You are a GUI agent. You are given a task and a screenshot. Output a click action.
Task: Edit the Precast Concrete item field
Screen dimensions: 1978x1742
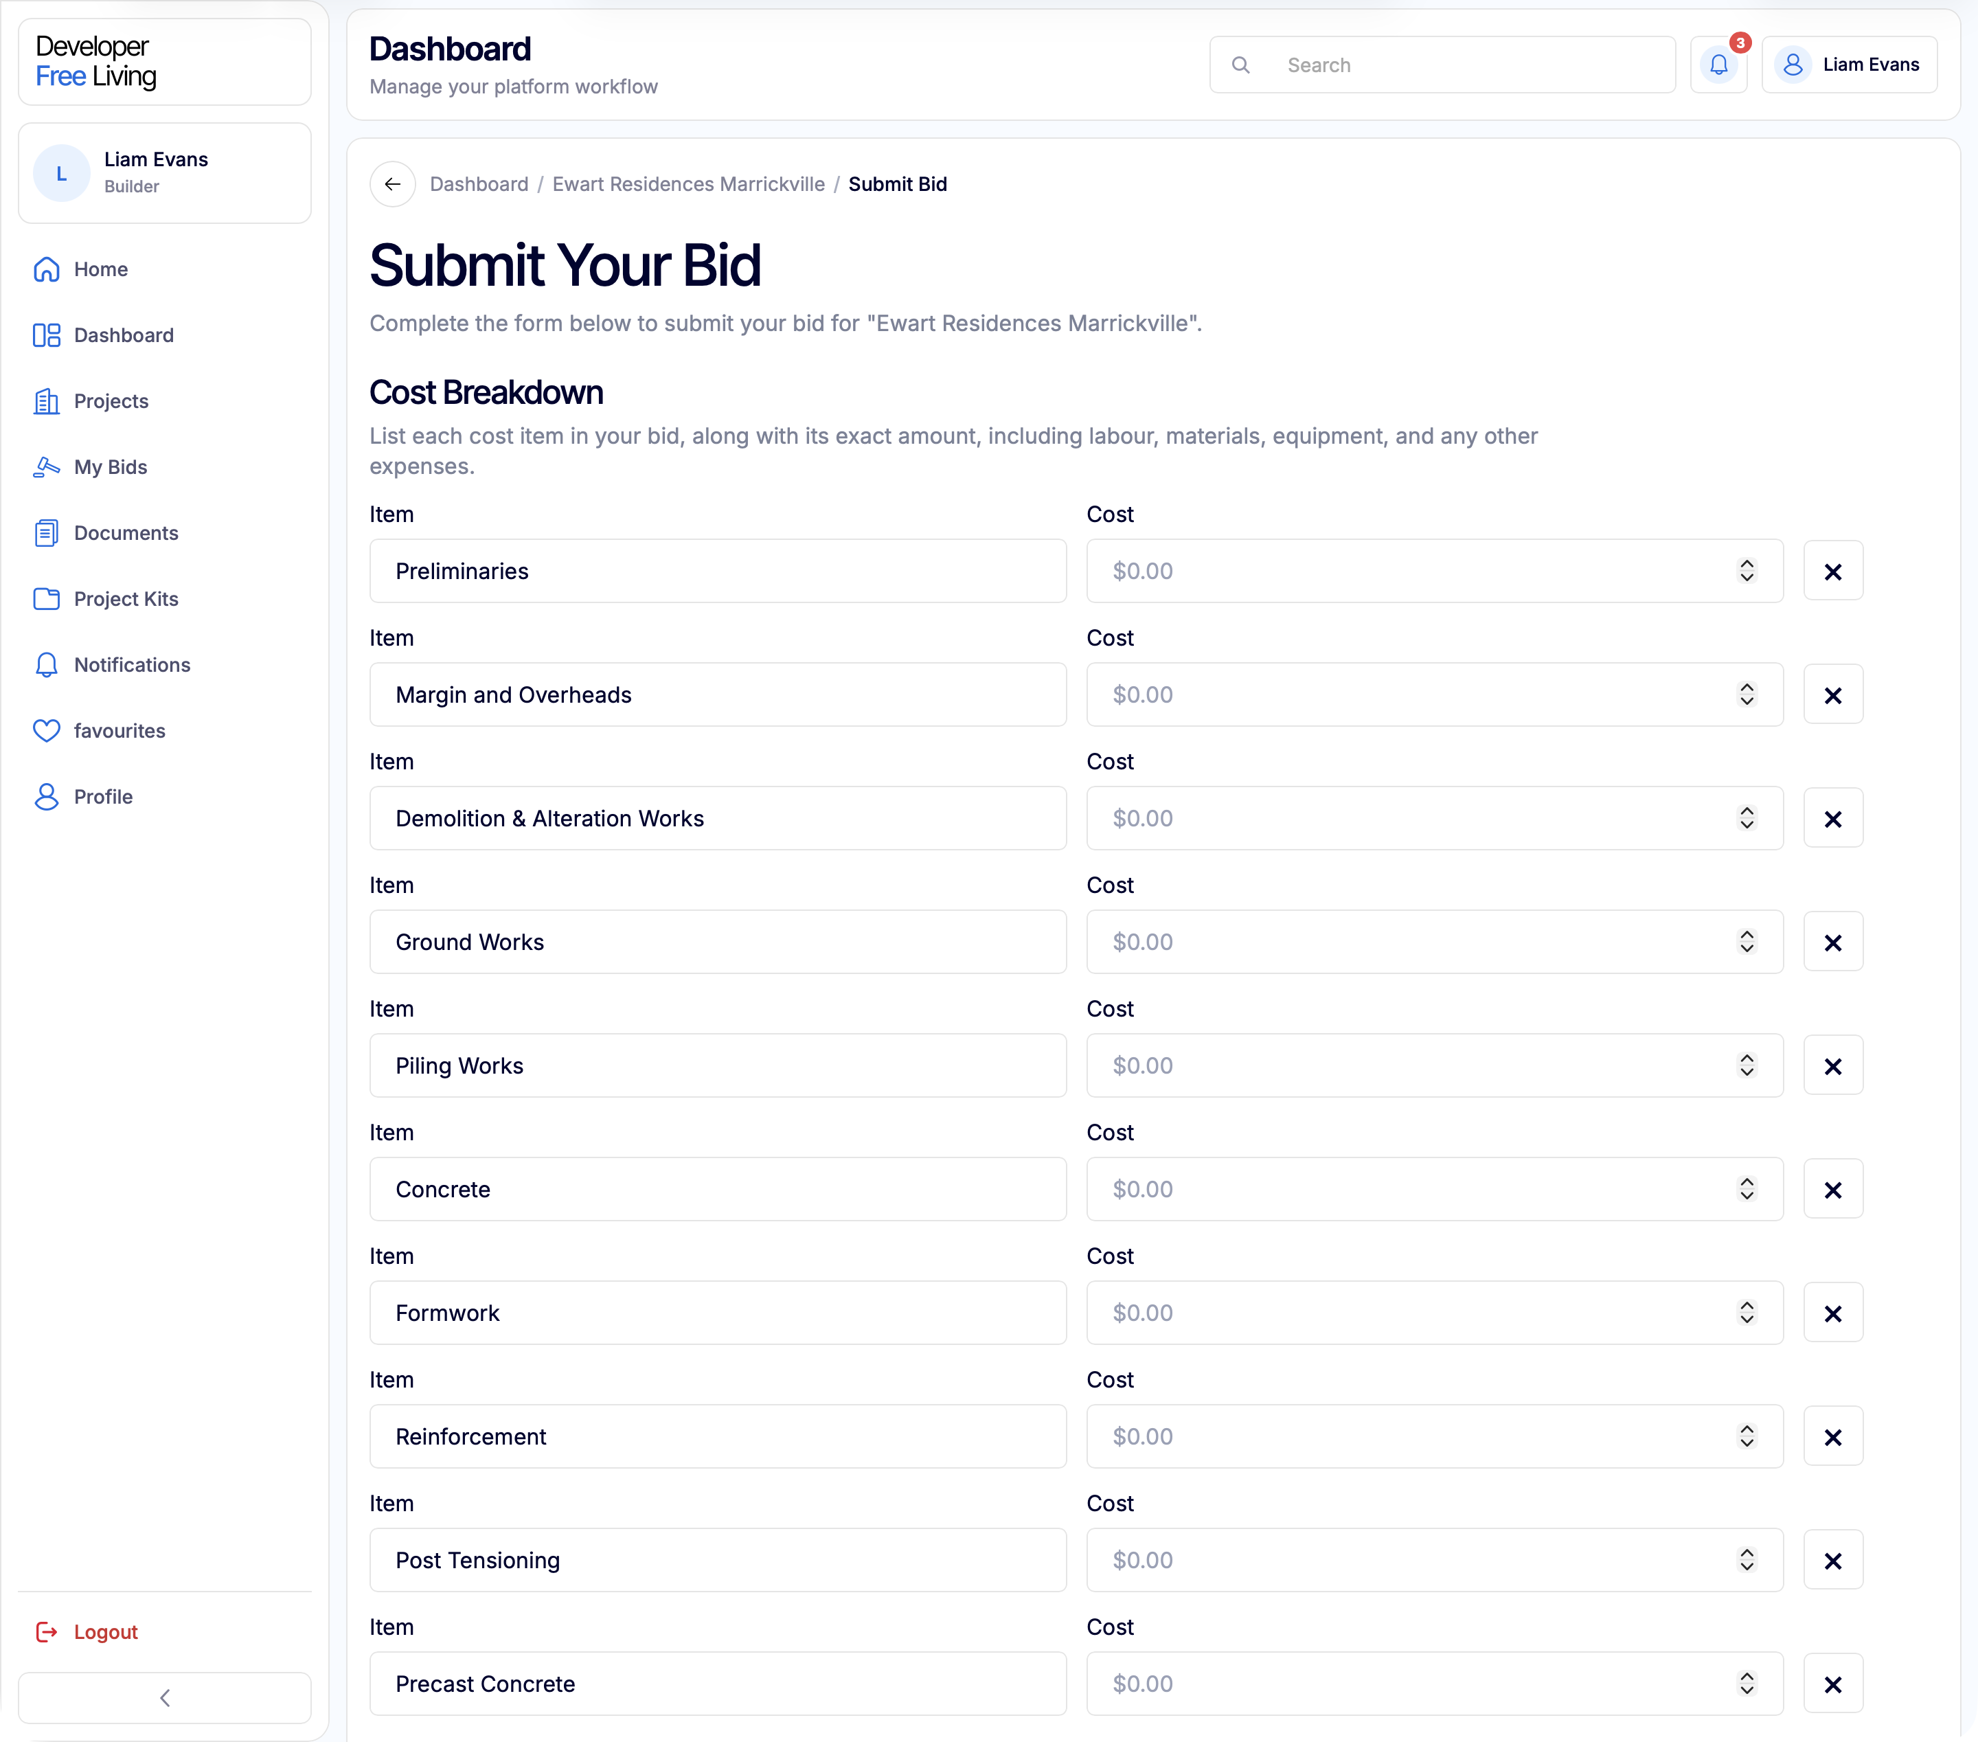coord(718,1684)
